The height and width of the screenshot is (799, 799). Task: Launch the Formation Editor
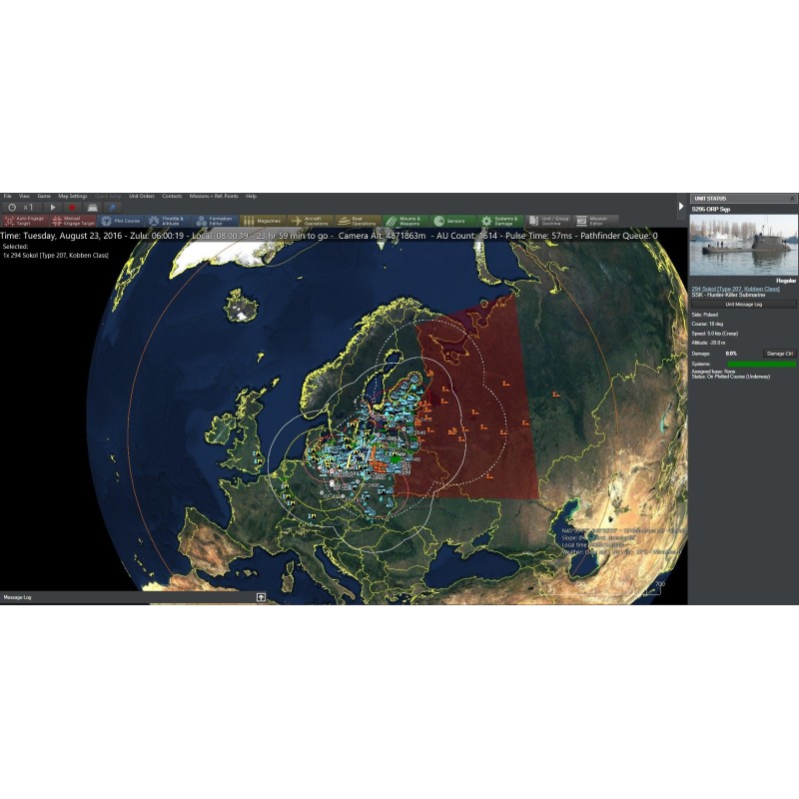(x=215, y=220)
